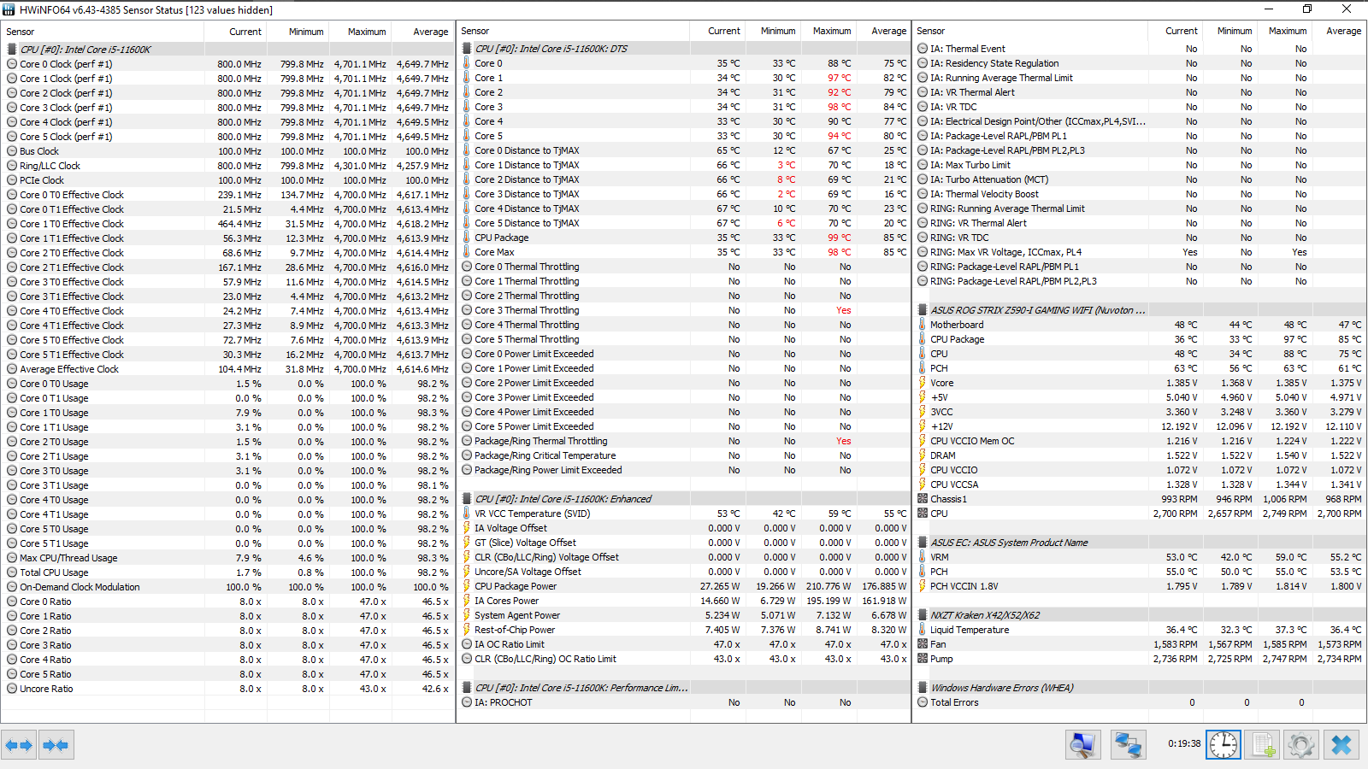Select the Ring/LLC Clock row
The width and height of the screenshot is (1368, 769).
(x=227, y=166)
